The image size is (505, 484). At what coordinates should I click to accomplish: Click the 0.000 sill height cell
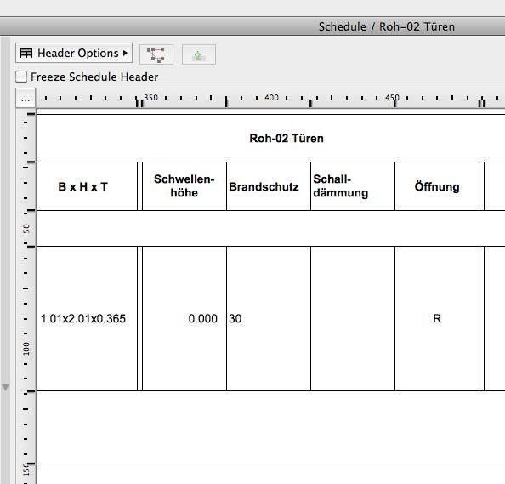[184, 319]
